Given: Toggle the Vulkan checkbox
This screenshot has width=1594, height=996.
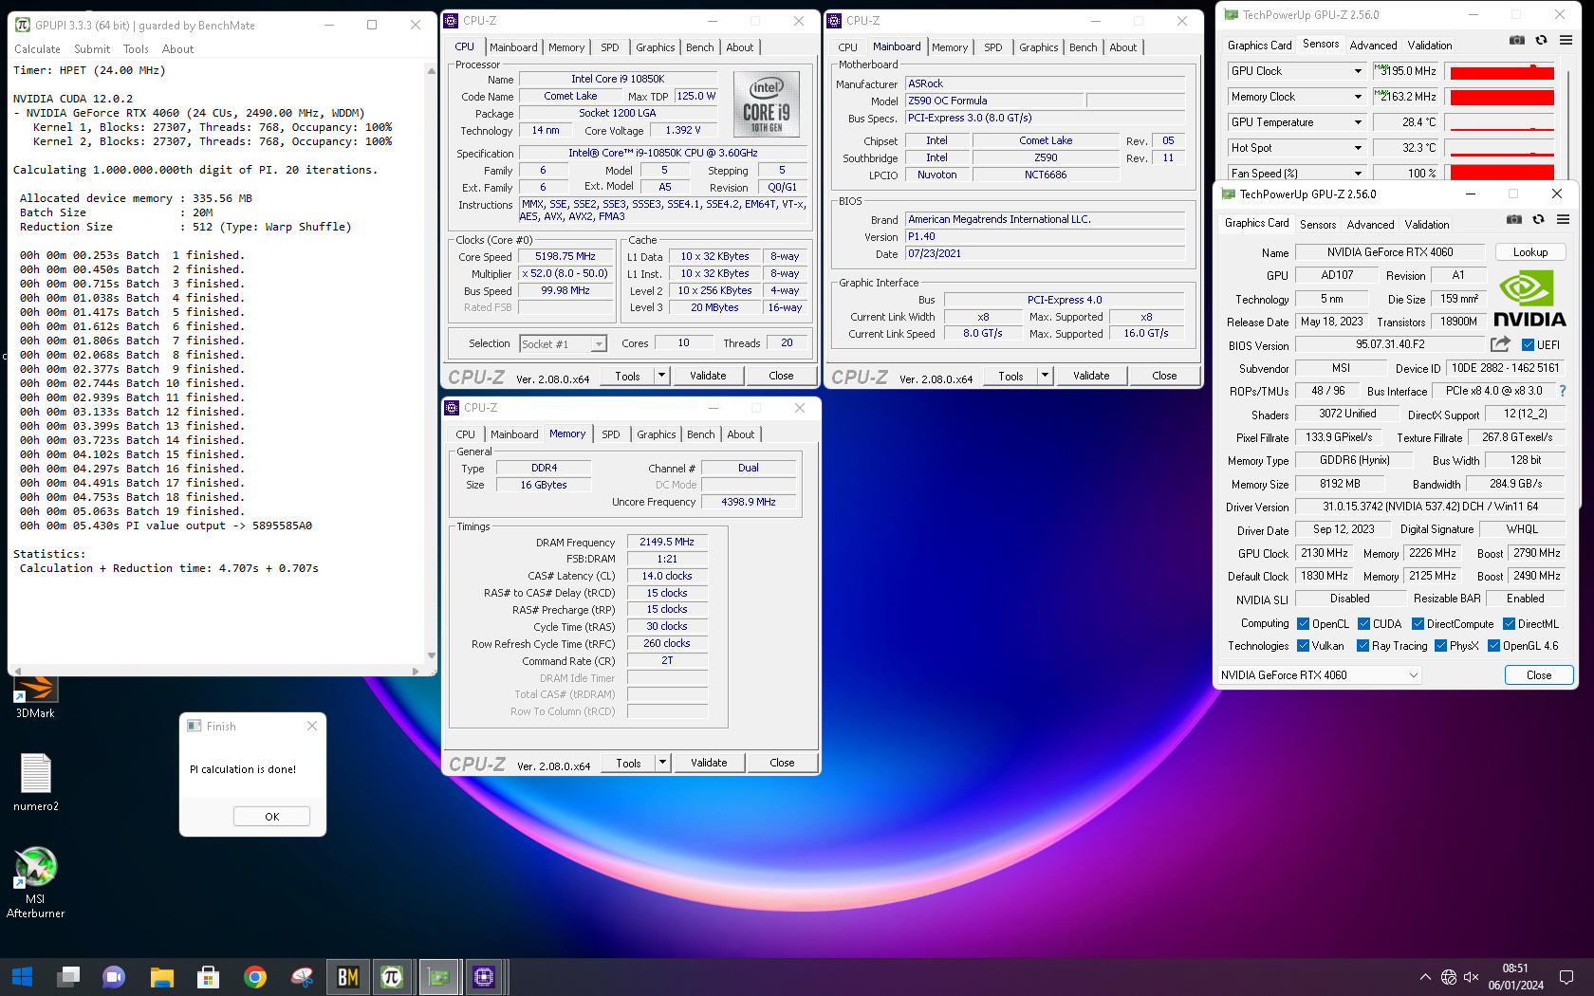Looking at the screenshot, I should click(x=1304, y=646).
